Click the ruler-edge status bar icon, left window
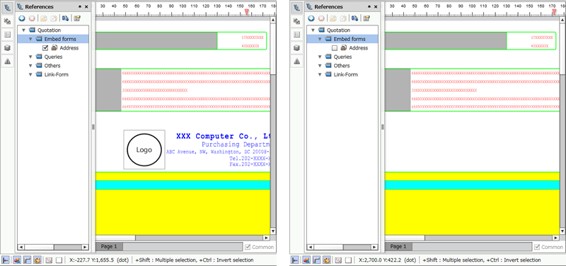Screen dimensions: 566x266 6,260
